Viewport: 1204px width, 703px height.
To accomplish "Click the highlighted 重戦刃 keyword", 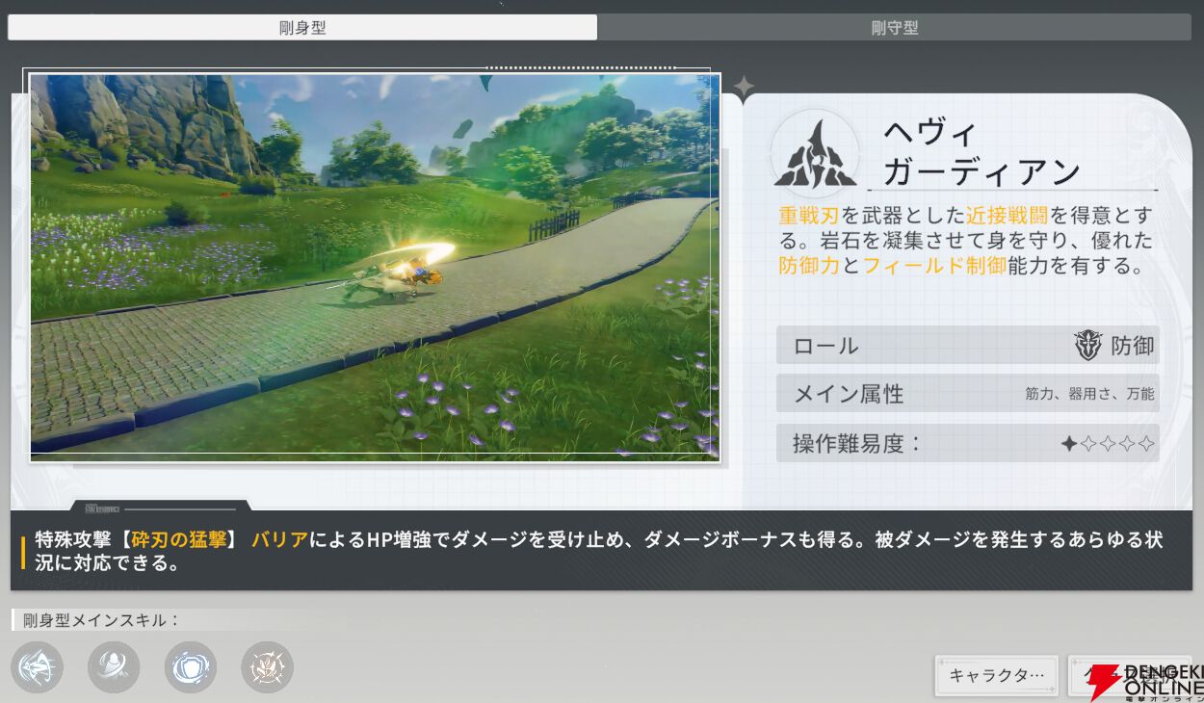I will (x=809, y=215).
